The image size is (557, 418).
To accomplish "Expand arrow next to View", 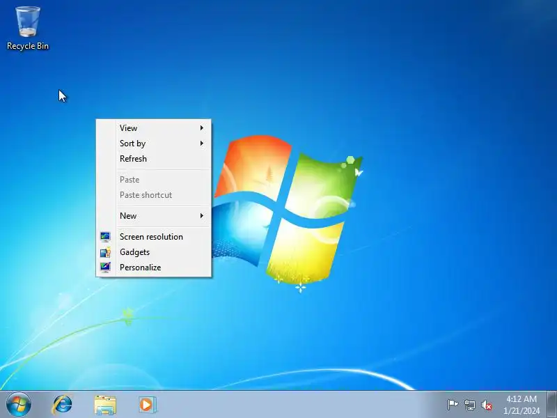I will point(202,128).
